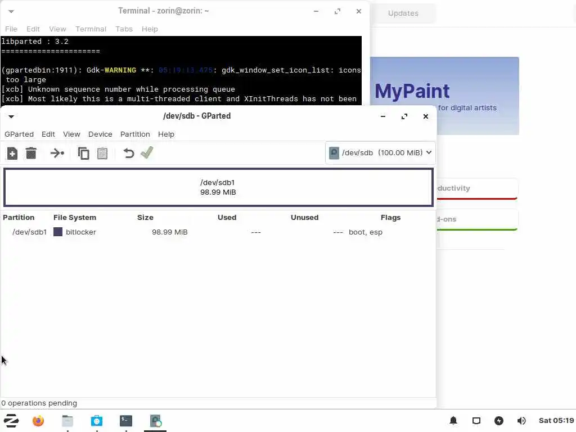Open the View menu in GParted

coord(71,134)
